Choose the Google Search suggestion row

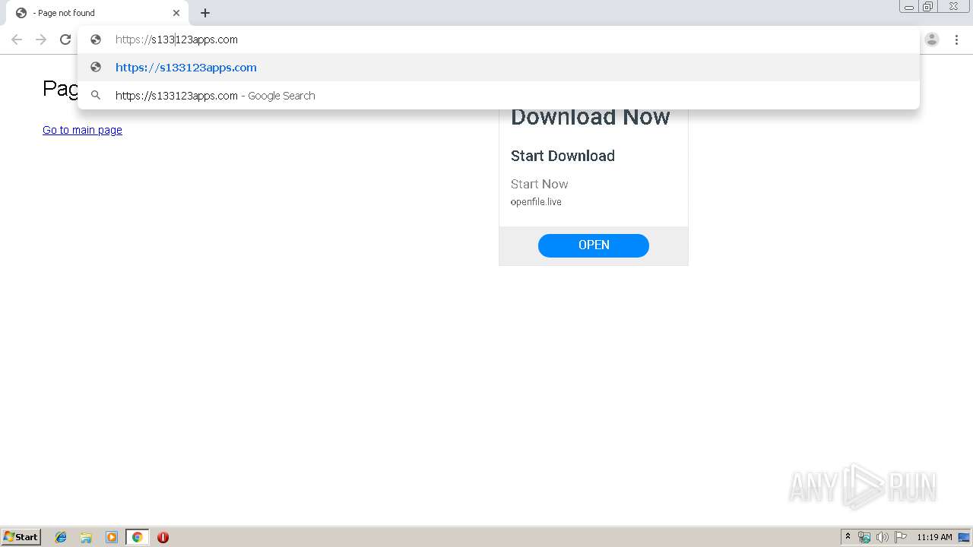499,96
